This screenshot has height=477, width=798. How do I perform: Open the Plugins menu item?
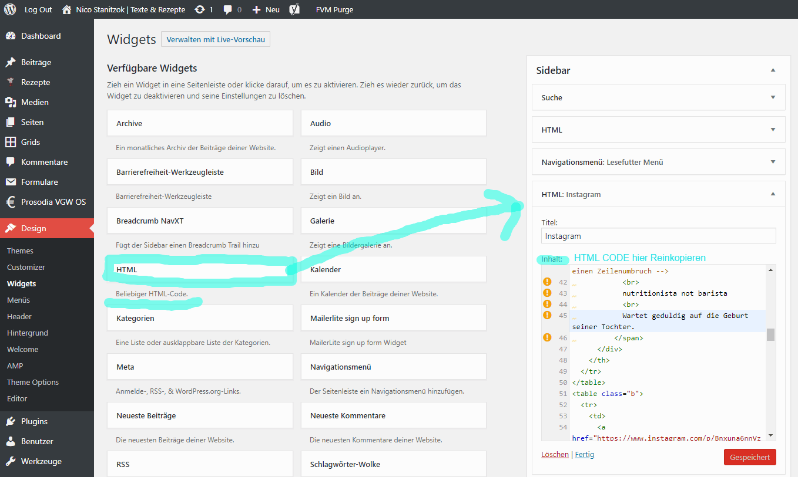pos(34,421)
